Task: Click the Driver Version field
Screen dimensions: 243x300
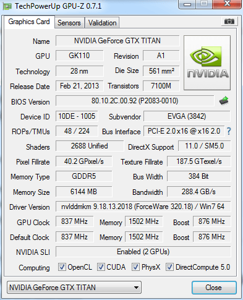Action: coord(143,207)
